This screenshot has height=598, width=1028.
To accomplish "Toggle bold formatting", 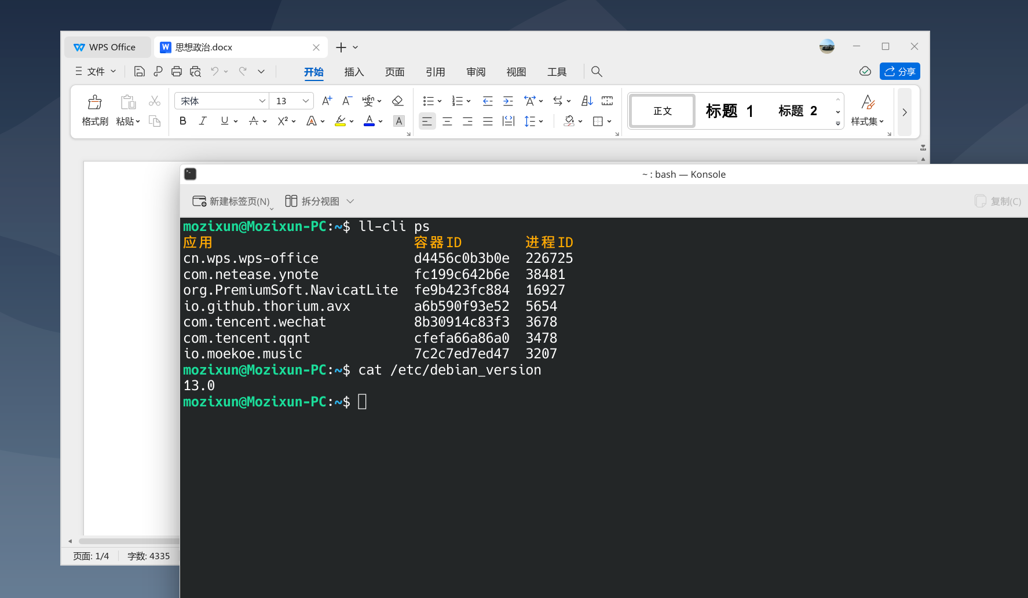I will click(183, 121).
